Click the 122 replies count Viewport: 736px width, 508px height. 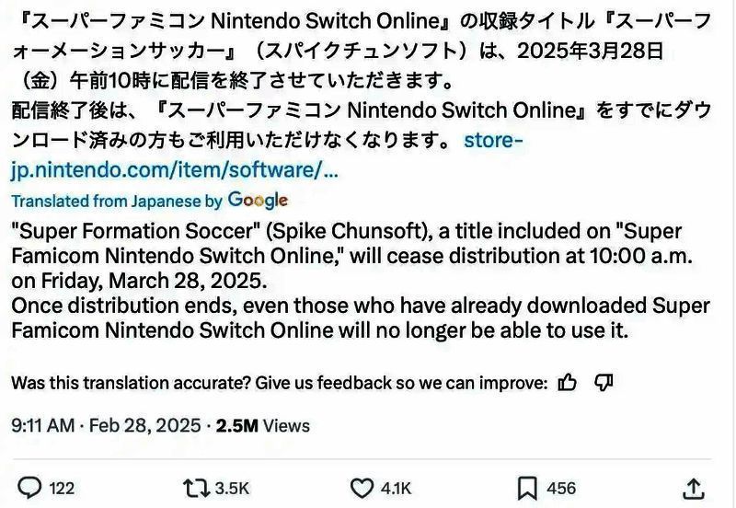coord(61,489)
